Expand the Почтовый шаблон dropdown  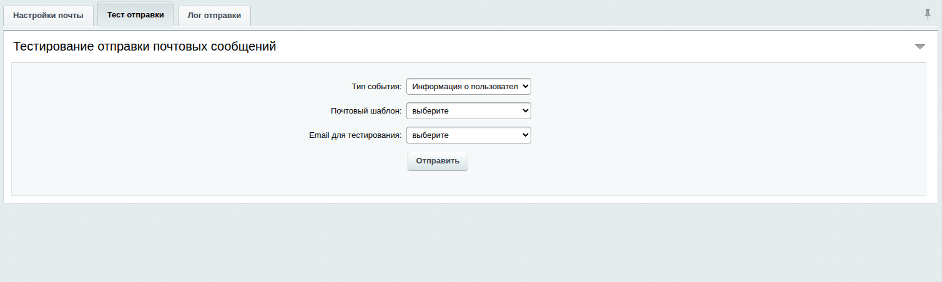pos(468,111)
